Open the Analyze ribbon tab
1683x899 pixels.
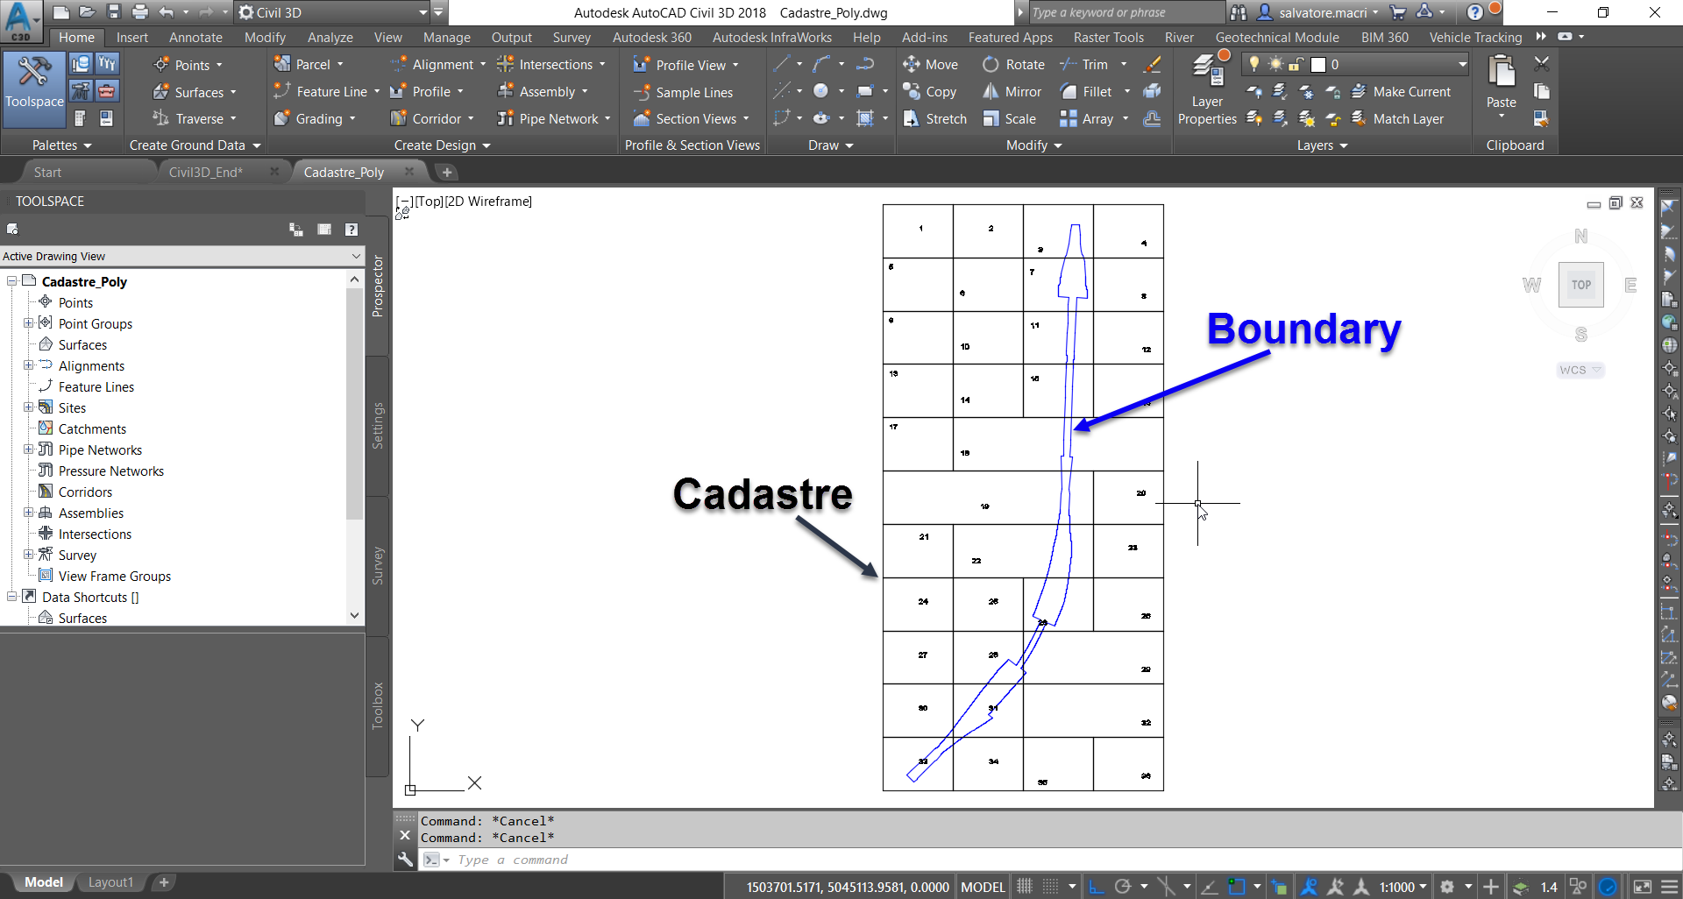pyautogui.click(x=330, y=38)
